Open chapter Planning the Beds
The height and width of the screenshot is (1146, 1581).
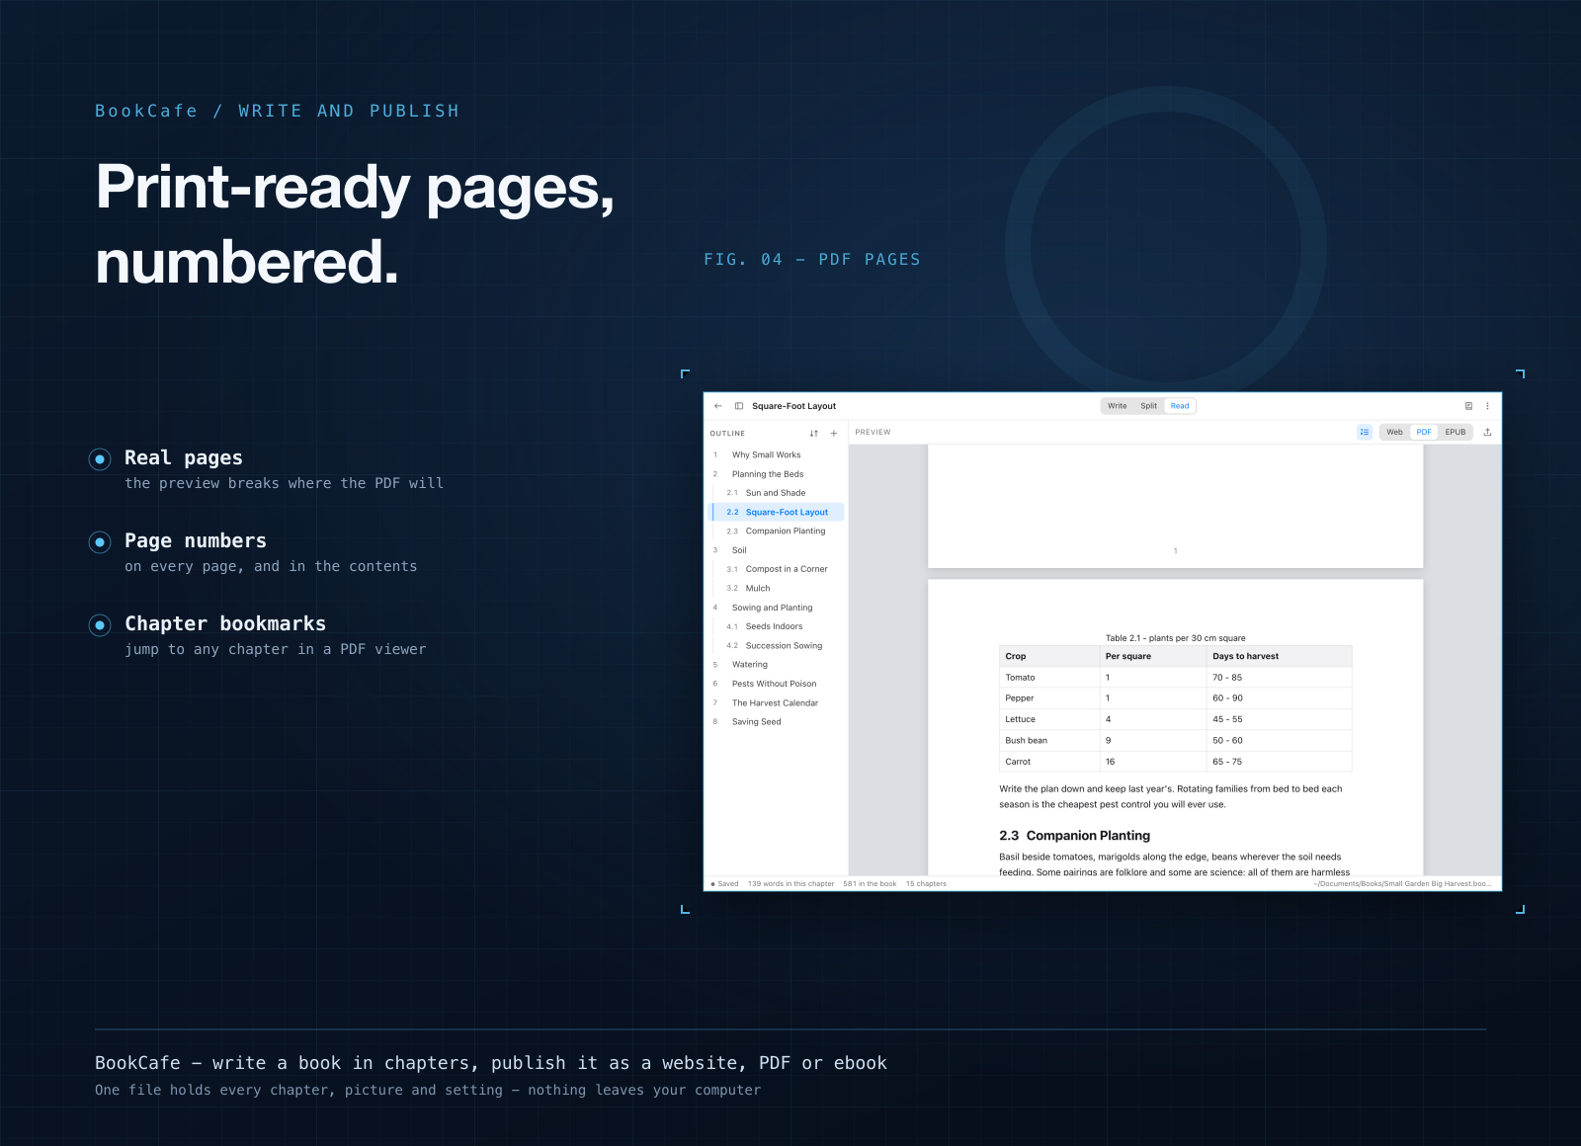click(x=777, y=474)
